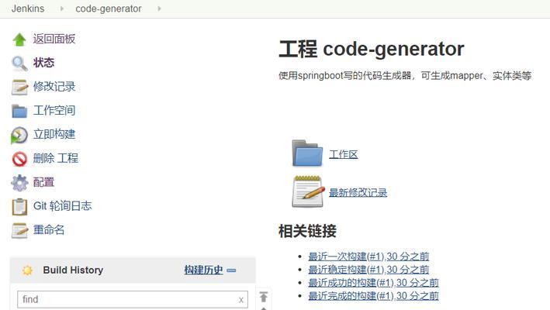Click the sun weather icon in Build History

27,270
